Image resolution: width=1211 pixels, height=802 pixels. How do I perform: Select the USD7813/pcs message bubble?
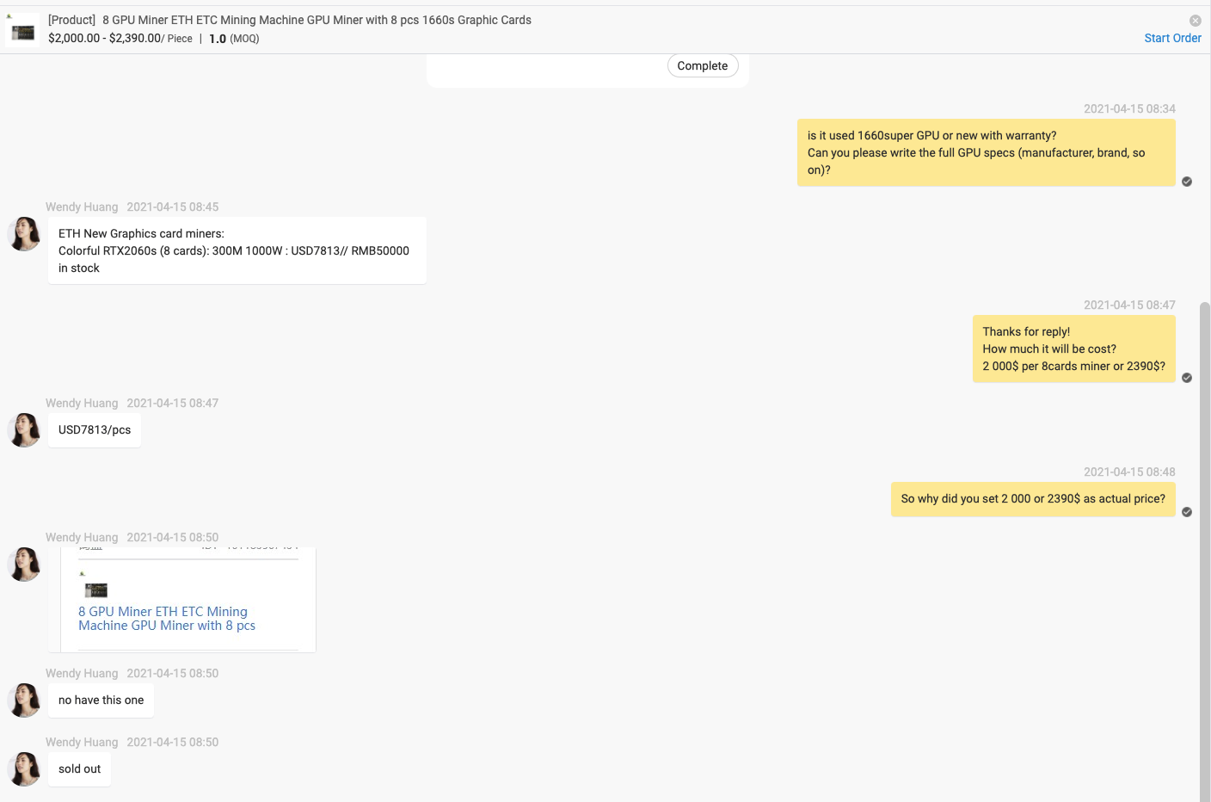click(95, 430)
